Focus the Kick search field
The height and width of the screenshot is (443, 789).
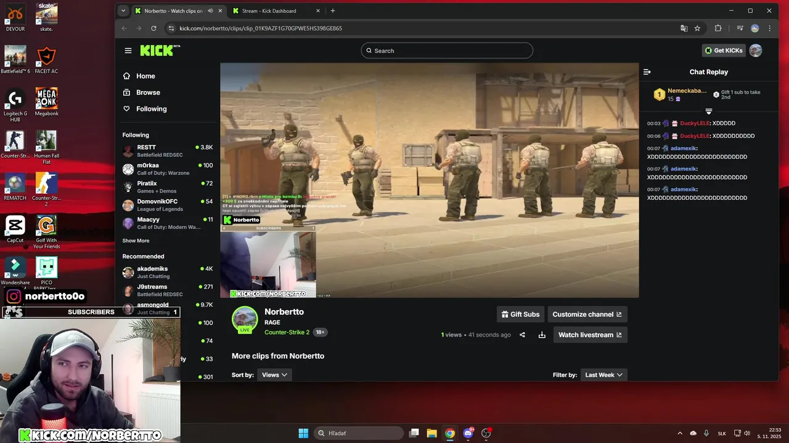(447, 50)
